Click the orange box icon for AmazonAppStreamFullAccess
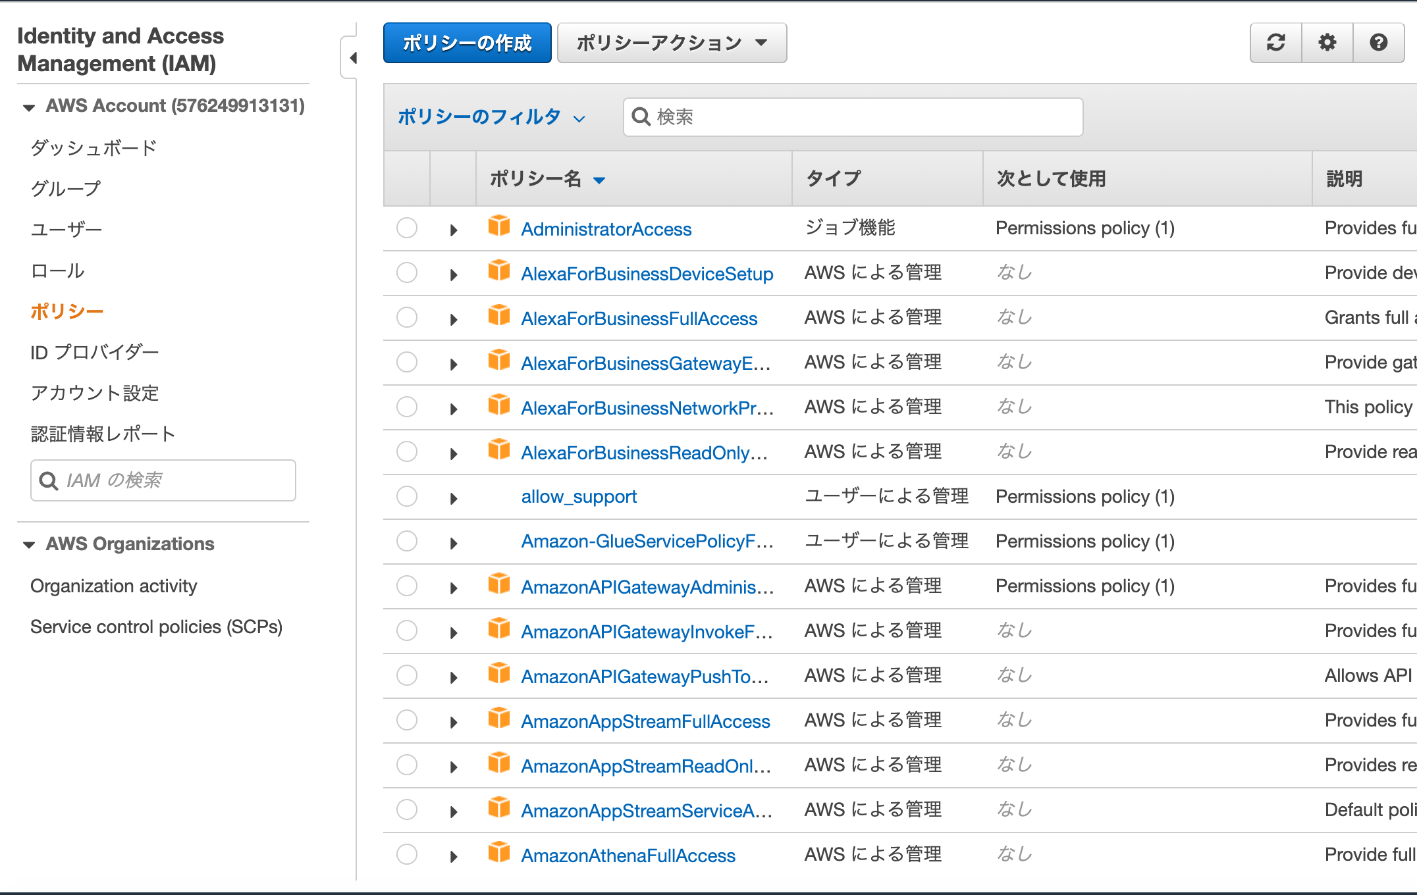The image size is (1417, 895). click(x=499, y=717)
